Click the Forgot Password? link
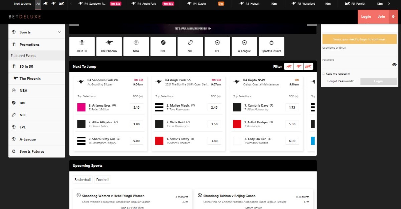The height and width of the screenshot is (209, 401). click(340, 81)
